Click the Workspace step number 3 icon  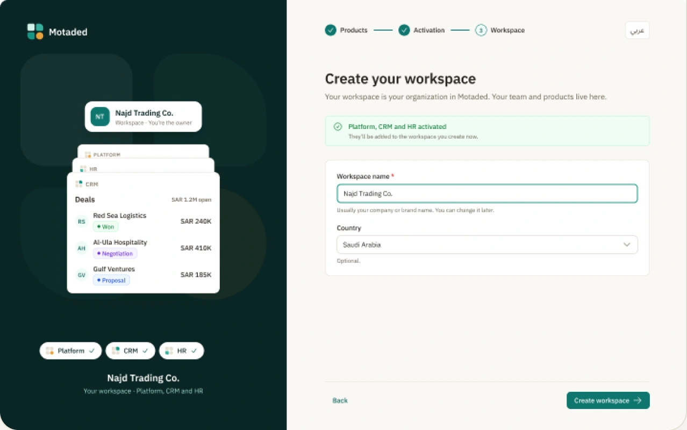click(481, 30)
